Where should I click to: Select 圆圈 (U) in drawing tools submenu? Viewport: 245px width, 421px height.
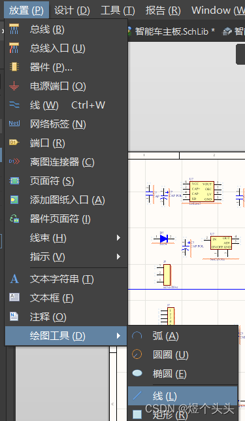click(x=183, y=355)
